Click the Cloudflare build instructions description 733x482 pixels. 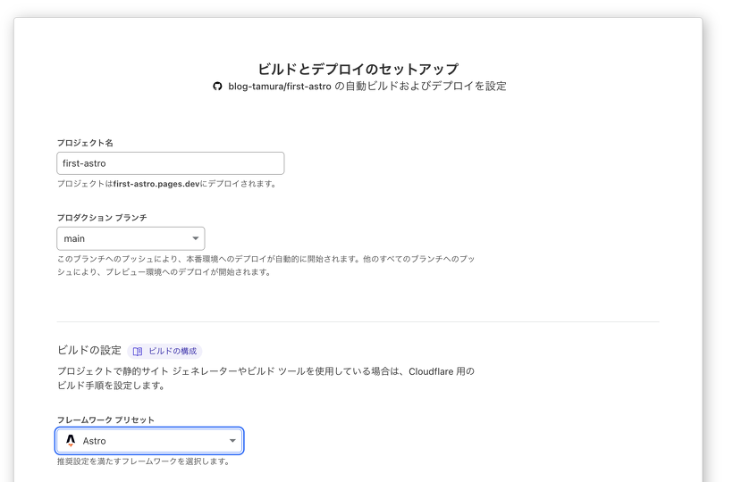(266, 378)
